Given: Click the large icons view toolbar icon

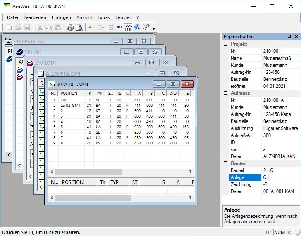Looking at the screenshot, I should click(91, 27).
